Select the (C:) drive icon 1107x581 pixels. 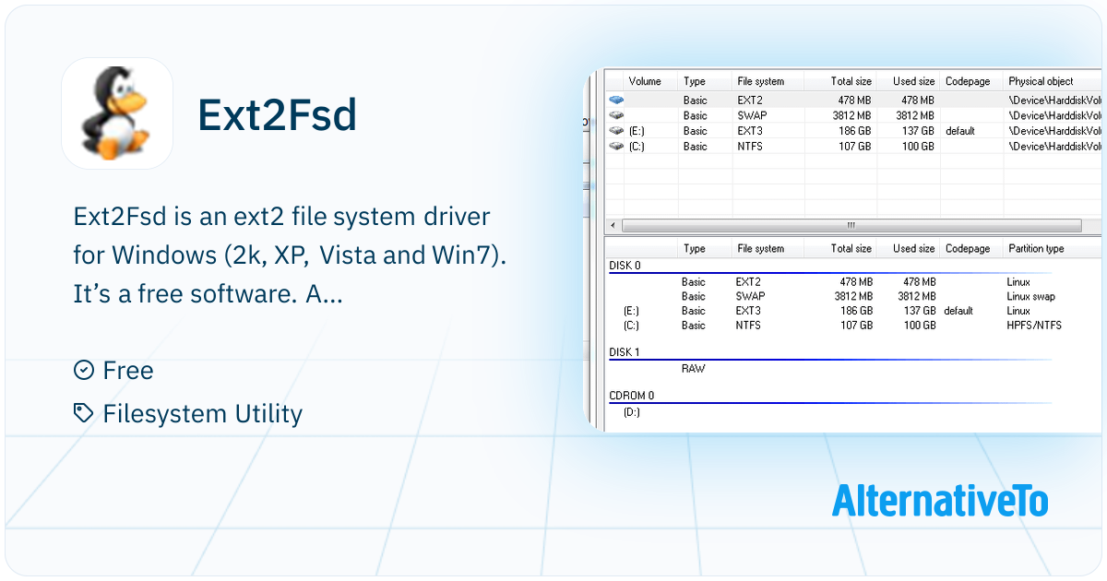click(617, 147)
